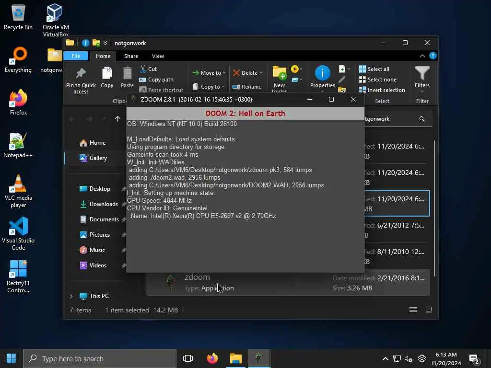Click Invert selection in ribbon
Screen dimensions: 491x368
[x=382, y=90]
